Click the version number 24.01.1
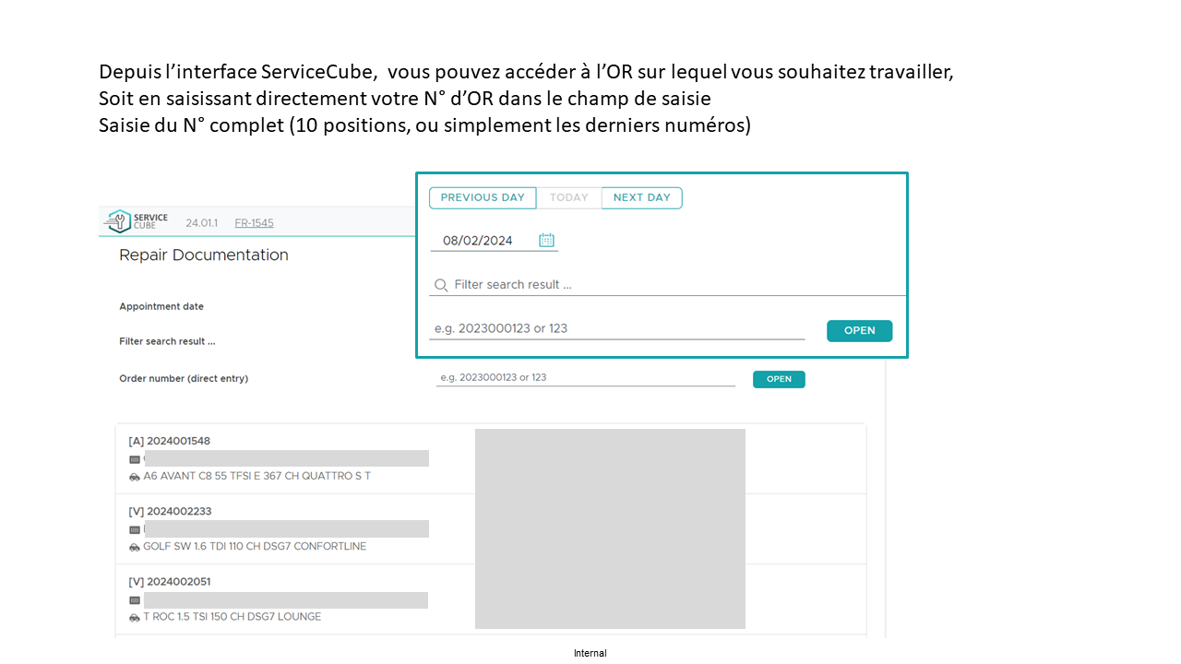 point(200,223)
